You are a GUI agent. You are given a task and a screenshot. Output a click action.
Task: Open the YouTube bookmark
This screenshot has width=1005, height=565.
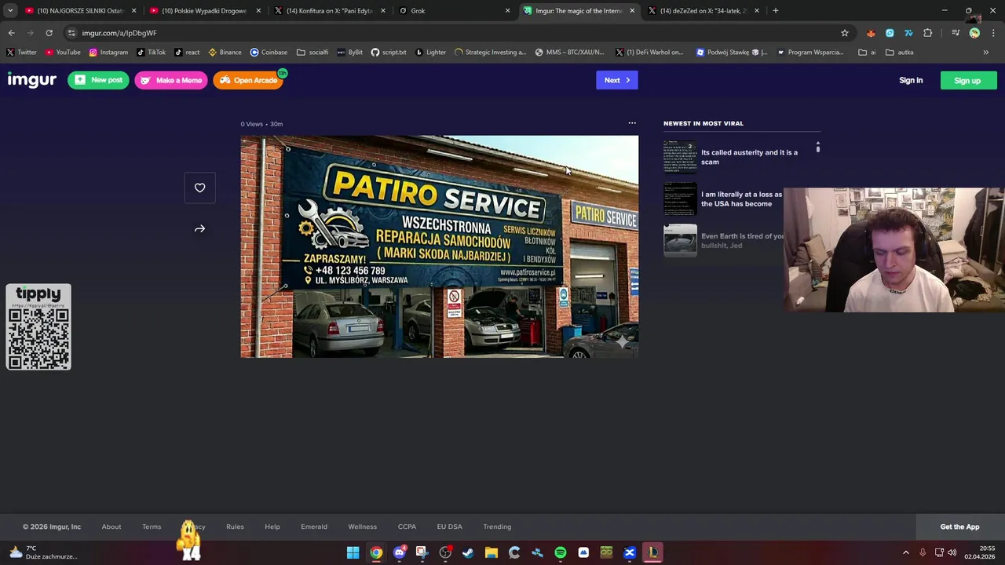(x=63, y=53)
